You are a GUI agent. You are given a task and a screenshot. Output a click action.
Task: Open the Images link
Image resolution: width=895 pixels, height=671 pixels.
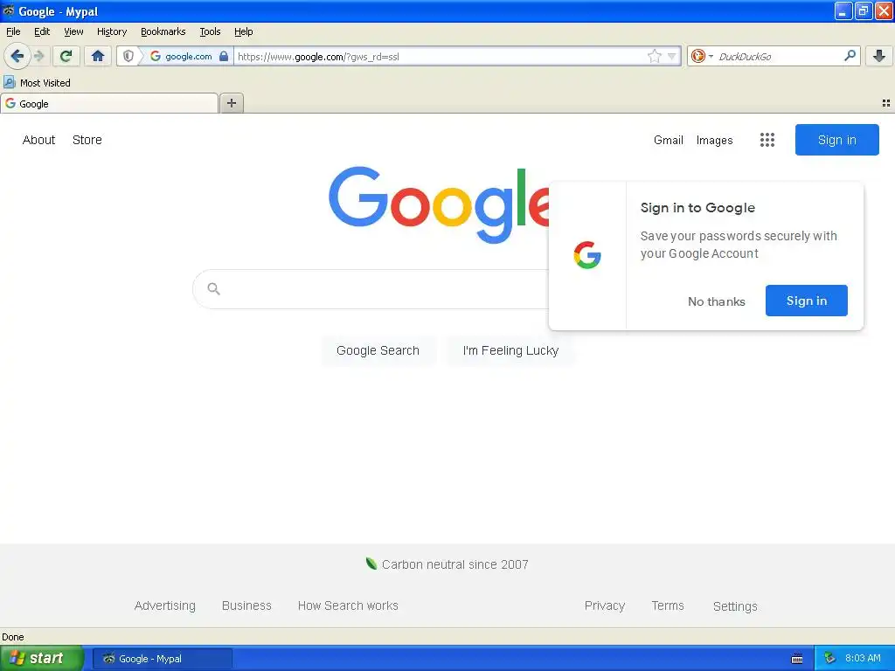click(x=714, y=140)
